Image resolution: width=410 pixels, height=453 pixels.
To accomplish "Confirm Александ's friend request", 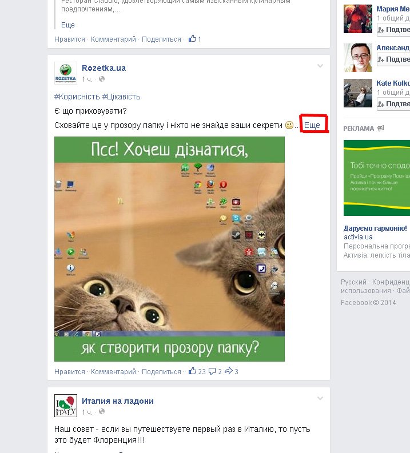I will 393,59.
